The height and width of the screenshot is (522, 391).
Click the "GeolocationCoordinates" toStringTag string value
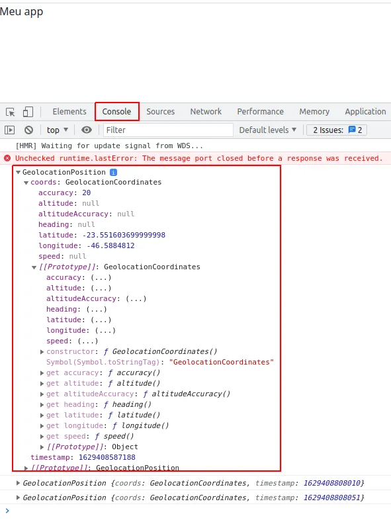pos(221,362)
